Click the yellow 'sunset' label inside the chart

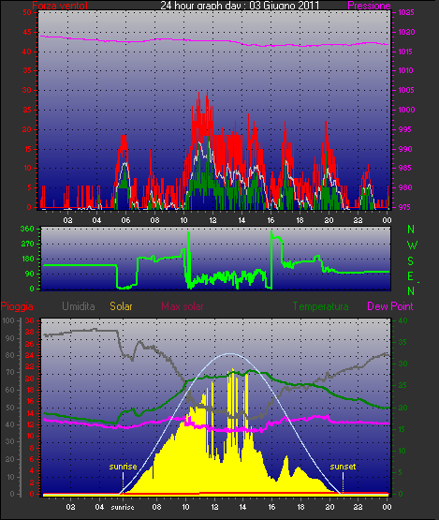point(343,467)
